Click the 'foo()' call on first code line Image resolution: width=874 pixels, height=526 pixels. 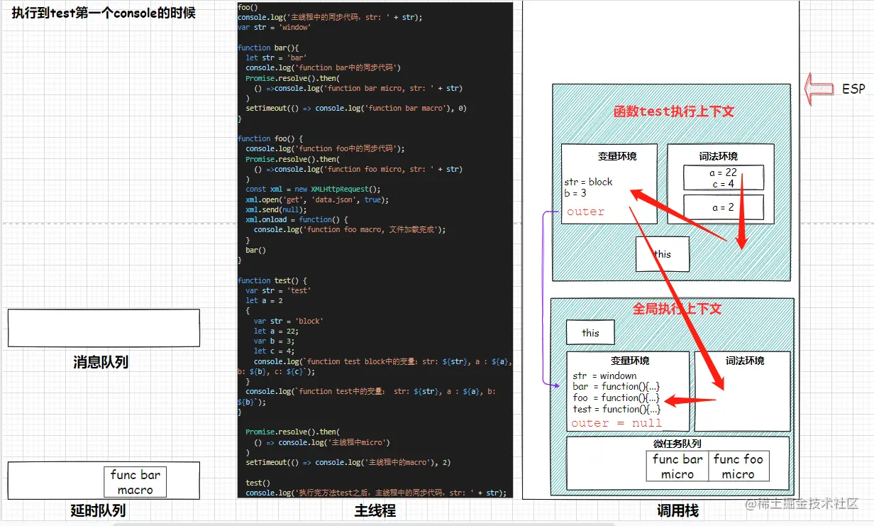coord(248,7)
